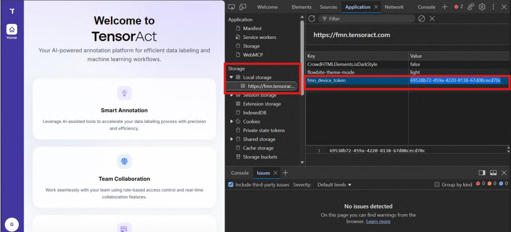Select the Cache storage item
This screenshot has width=511, height=232.
(258, 147)
